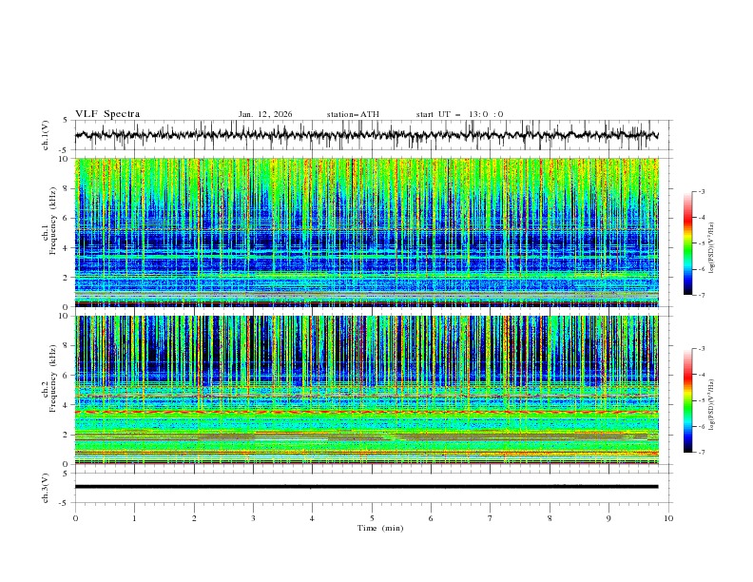Click time axis tick label '10'
Viewport: 753px width, 582px height.
click(668, 518)
